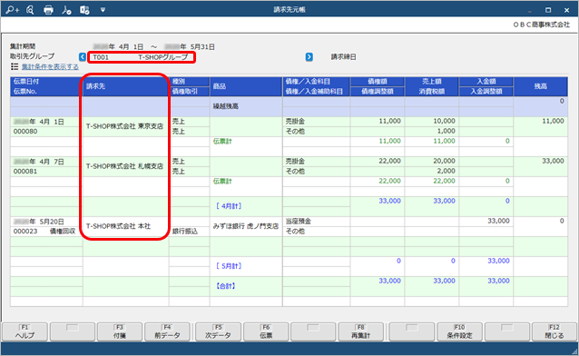Click the みずほ銀行 虎ノ門支店 cell
The width and height of the screenshot is (579, 356).
tap(246, 226)
